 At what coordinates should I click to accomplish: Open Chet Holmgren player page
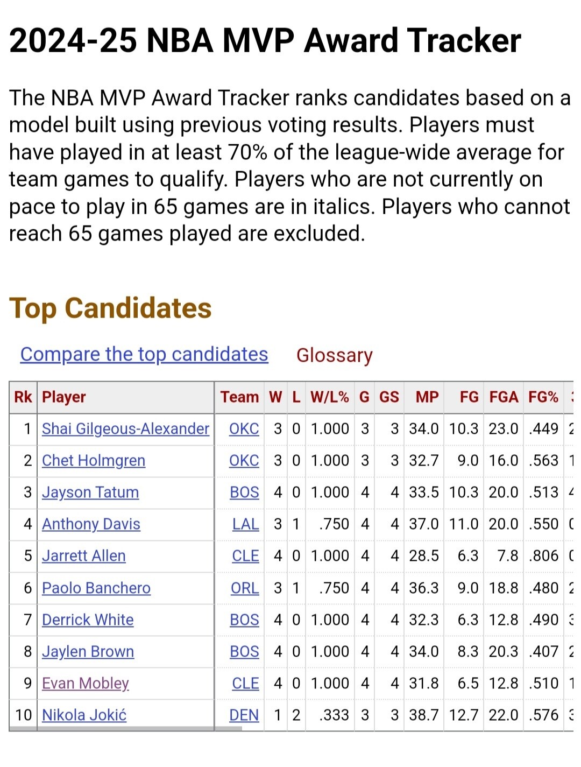pyautogui.click(x=94, y=460)
